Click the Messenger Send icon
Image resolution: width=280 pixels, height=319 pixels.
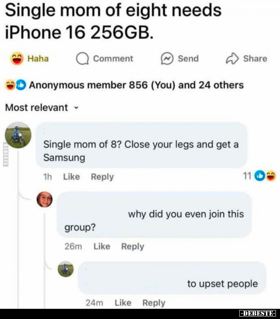(x=167, y=59)
